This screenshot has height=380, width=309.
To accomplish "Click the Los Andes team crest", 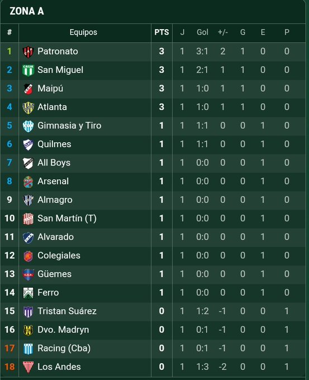I will 28,367.
